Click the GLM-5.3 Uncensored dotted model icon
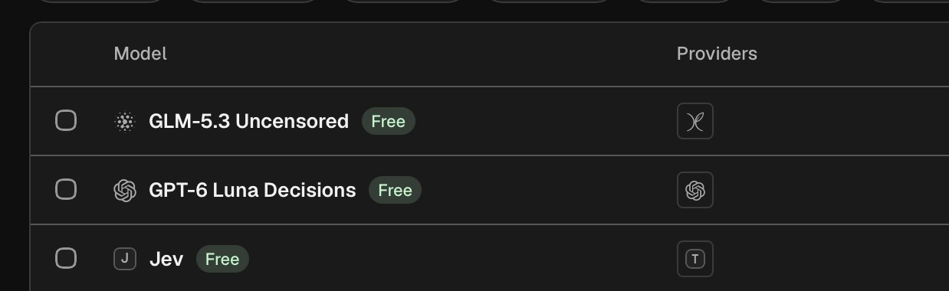949x291 pixels. click(124, 121)
